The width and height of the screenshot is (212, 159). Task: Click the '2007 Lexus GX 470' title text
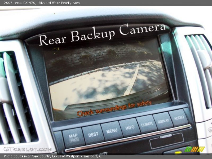tap(20, 3)
